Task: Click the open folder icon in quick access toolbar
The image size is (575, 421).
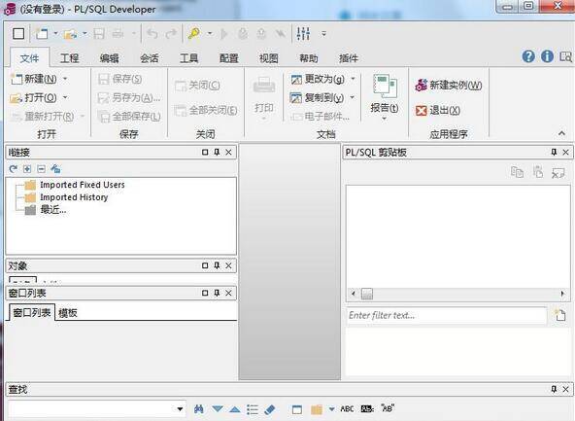Action: (x=70, y=34)
